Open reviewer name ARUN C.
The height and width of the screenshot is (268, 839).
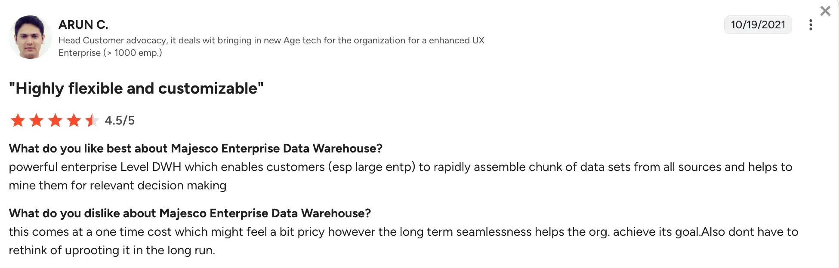tap(83, 25)
